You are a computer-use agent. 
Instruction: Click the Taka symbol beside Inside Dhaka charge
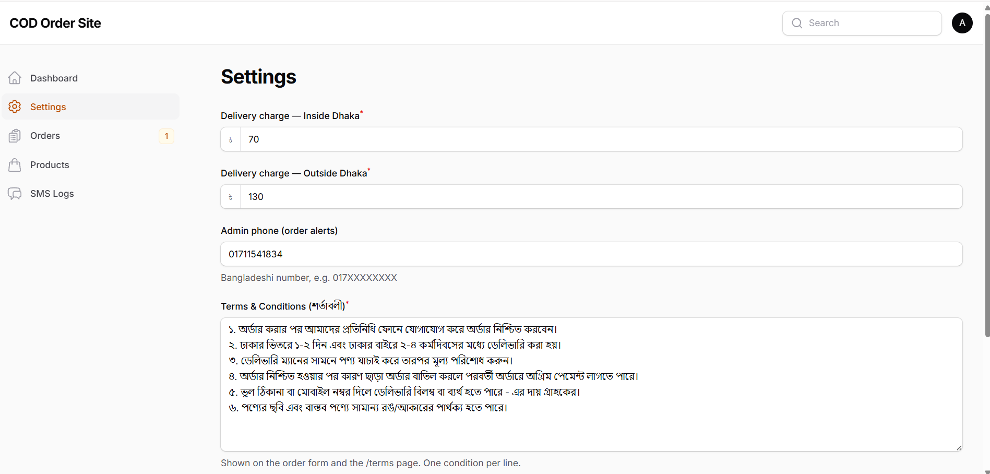(x=230, y=139)
